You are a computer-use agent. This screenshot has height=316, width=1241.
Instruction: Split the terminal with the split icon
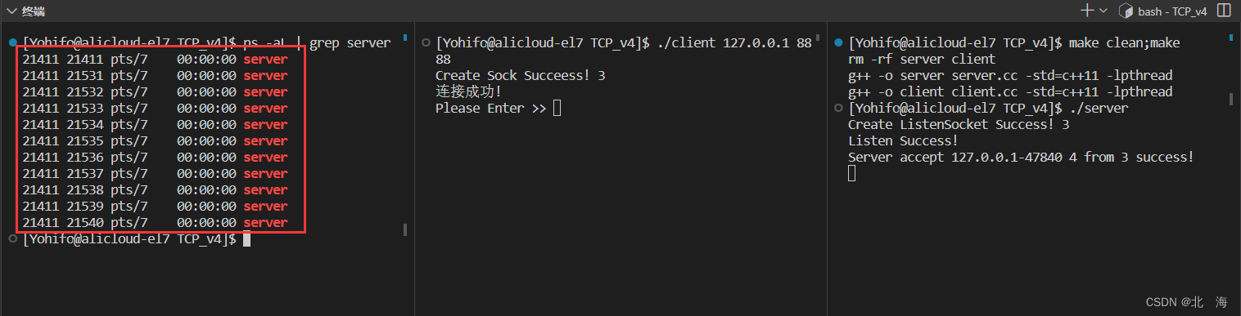1224,11
